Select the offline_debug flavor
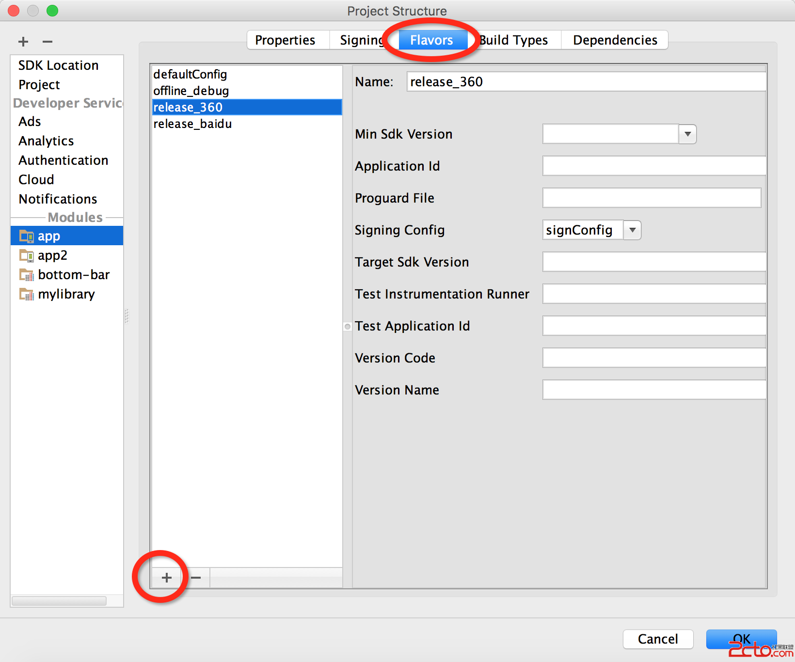This screenshot has height=662, width=795. (x=247, y=91)
